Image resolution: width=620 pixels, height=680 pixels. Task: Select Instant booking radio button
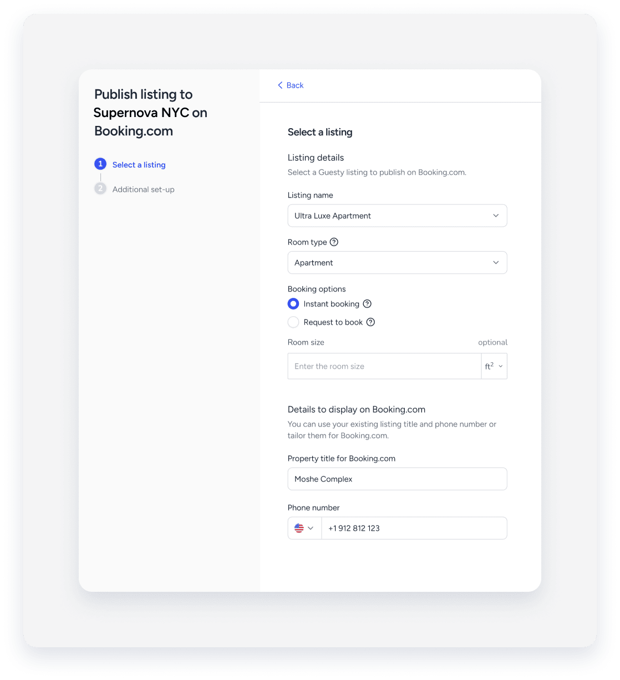coord(293,304)
